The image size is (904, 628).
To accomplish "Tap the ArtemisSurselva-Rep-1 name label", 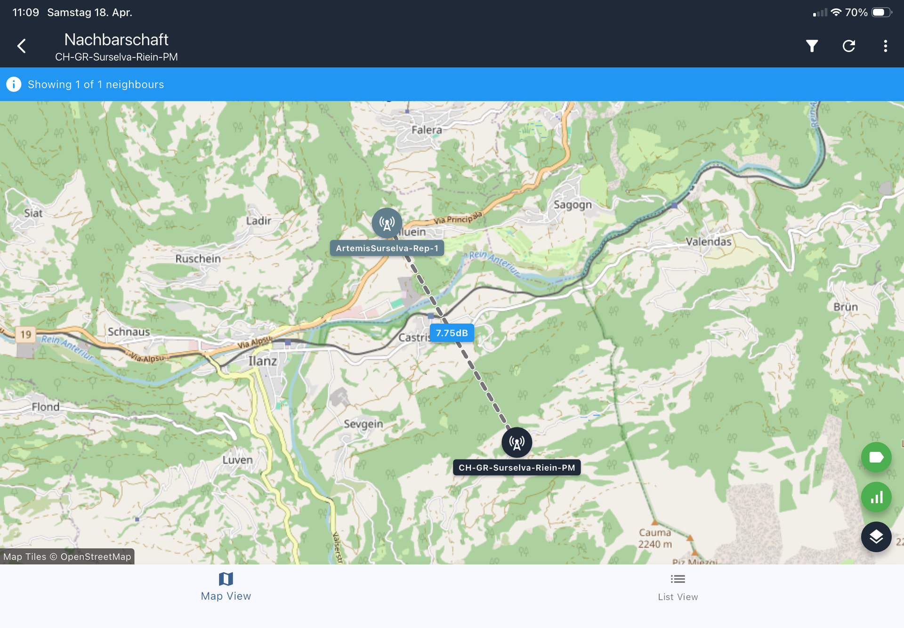I will click(387, 248).
